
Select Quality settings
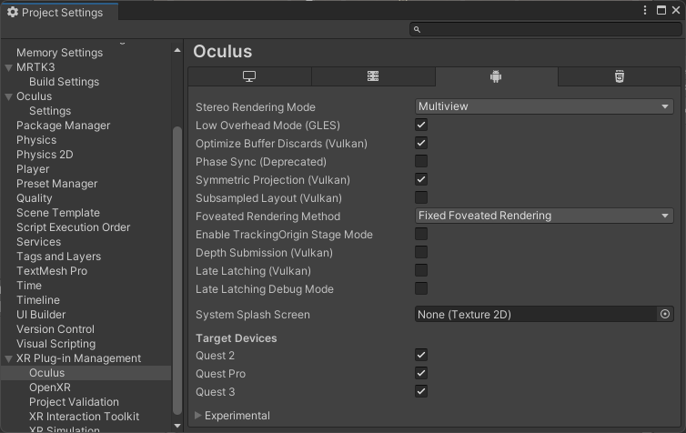coord(35,198)
